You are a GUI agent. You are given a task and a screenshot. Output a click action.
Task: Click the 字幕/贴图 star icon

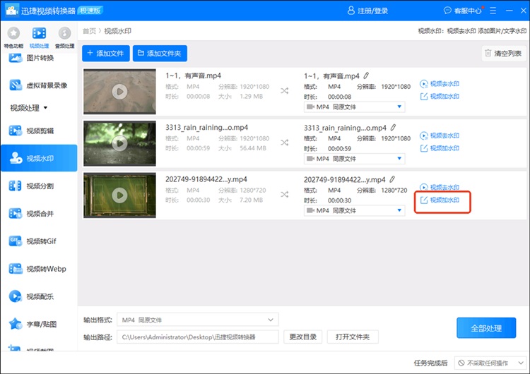(16, 324)
